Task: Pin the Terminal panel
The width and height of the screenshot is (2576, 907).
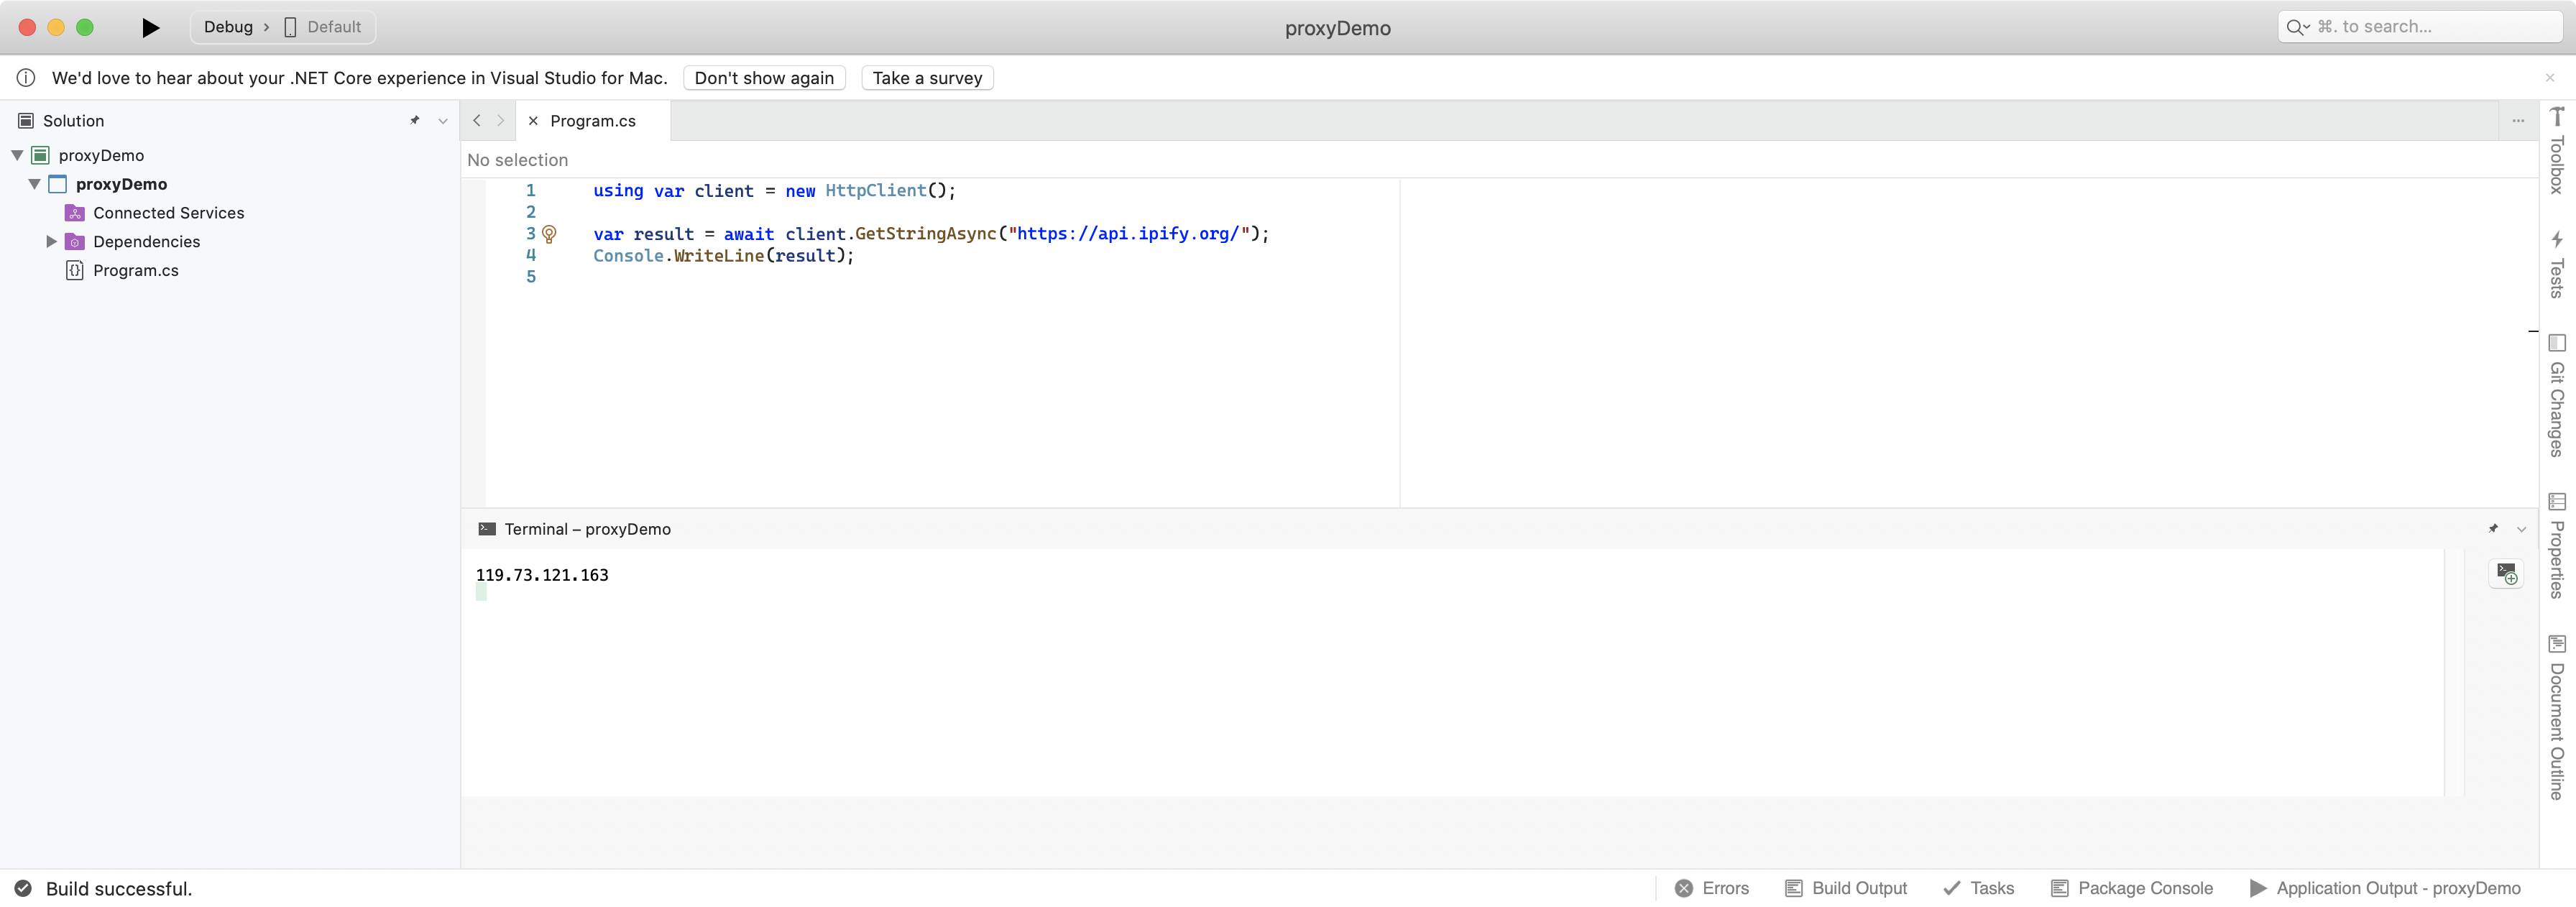Action: point(2493,529)
